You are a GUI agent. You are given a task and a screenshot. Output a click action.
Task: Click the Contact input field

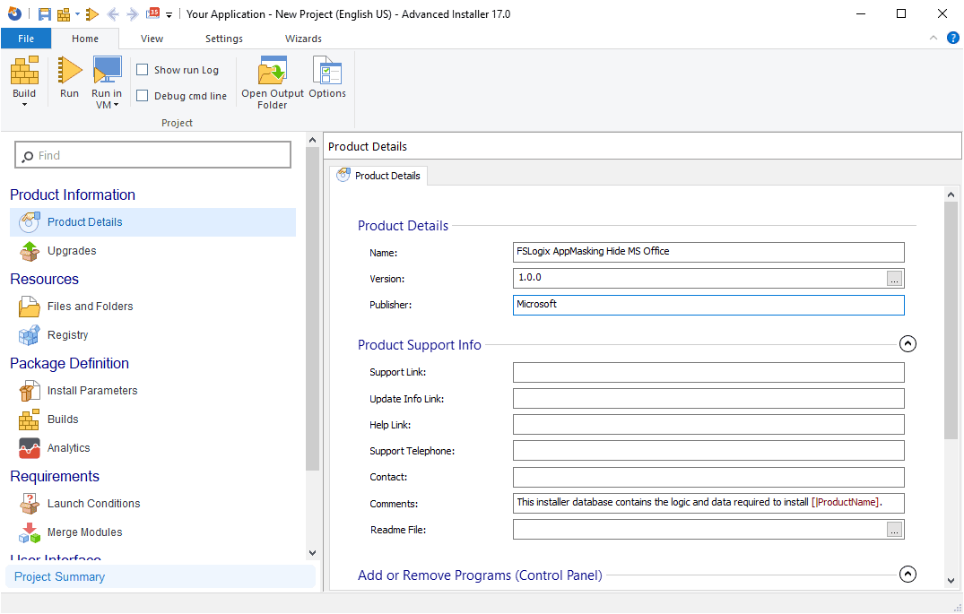pos(708,477)
